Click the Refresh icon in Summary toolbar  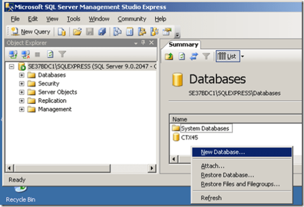182,56
